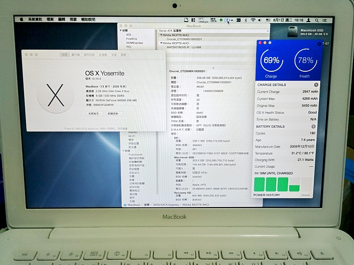Click the dark display icon in menu bar
The width and height of the screenshot is (354, 265).
coord(238,20)
